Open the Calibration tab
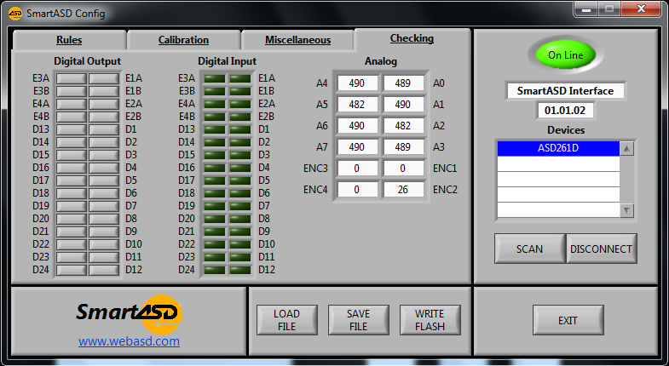669x366 pixels. point(183,40)
